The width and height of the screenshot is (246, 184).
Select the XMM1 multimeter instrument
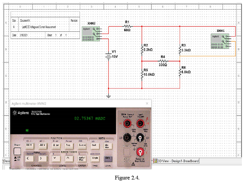click(221, 41)
